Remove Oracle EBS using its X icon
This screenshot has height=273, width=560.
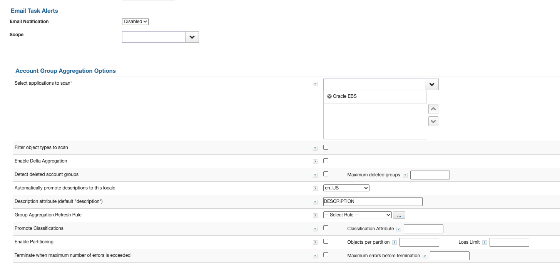point(329,96)
